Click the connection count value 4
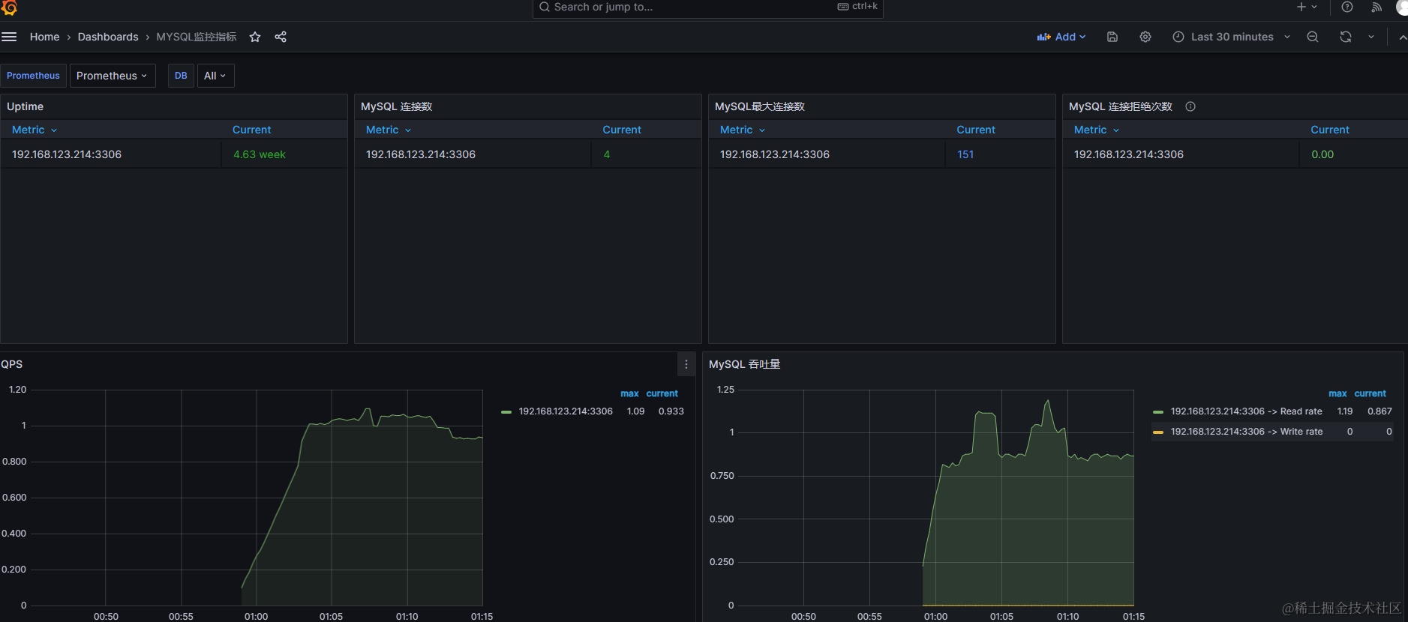The width and height of the screenshot is (1408, 622). tap(607, 154)
